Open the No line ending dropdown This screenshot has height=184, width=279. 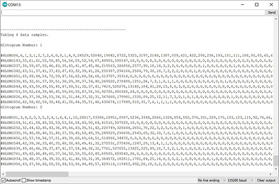(x=212, y=180)
